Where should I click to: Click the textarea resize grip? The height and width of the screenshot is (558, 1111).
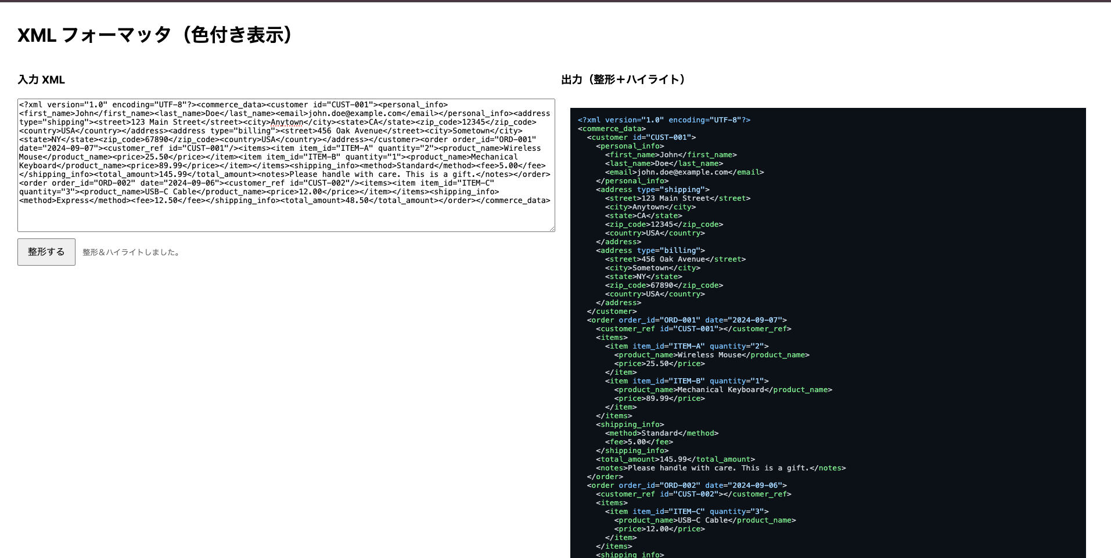pyautogui.click(x=552, y=229)
